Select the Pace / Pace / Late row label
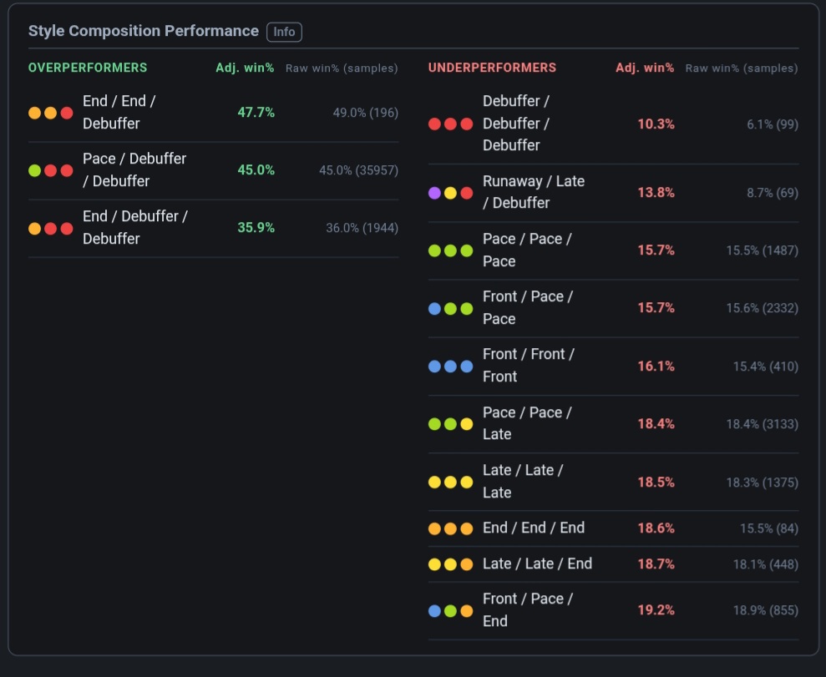This screenshot has height=677, width=826. [527, 423]
